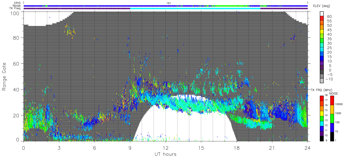
Task: Click x-axis tick label 3
Action: 59,148
